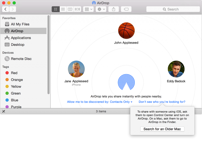The width and height of the screenshot is (202, 143).
Task: Switch to Cover Flow view
Action: (x=77, y=9)
